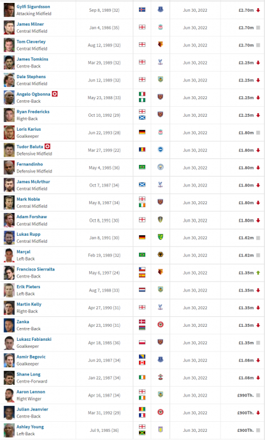Click Julian Jeanvier's market value £900Th.
Screen dimensions: 265x440
coord(246,413)
